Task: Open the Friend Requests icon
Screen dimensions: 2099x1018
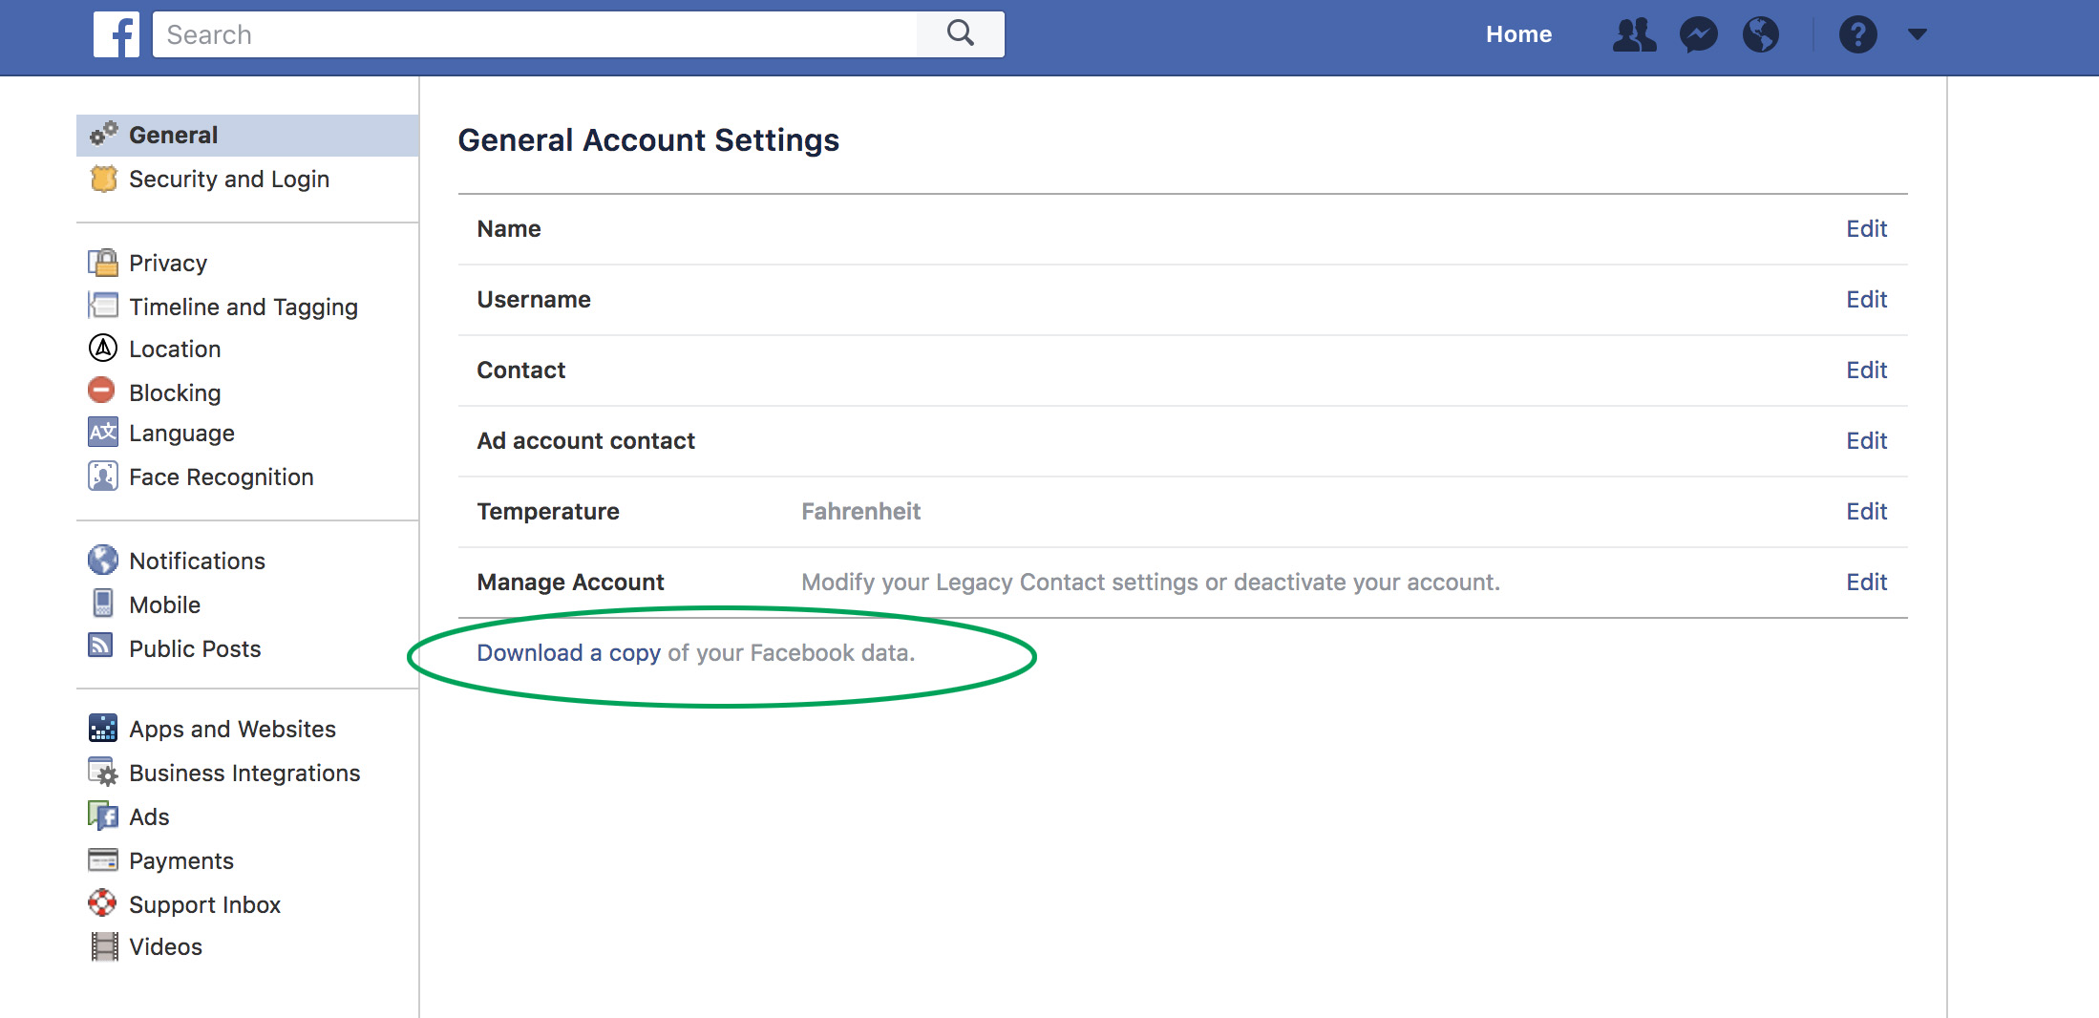Action: tap(1634, 34)
